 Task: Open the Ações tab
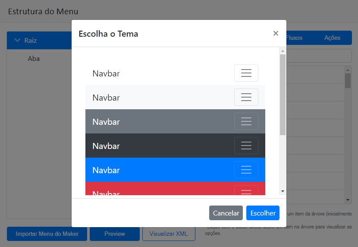pyautogui.click(x=332, y=38)
